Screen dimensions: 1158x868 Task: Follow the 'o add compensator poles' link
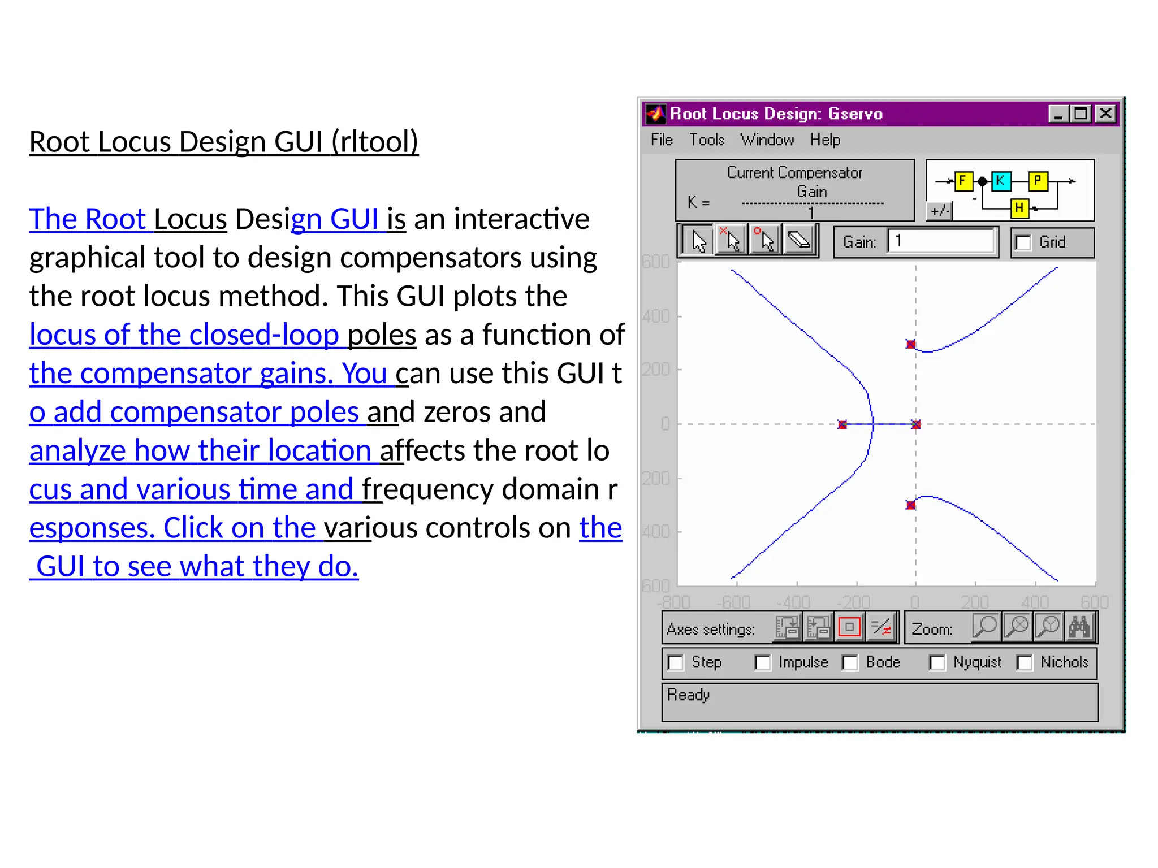point(194,412)
